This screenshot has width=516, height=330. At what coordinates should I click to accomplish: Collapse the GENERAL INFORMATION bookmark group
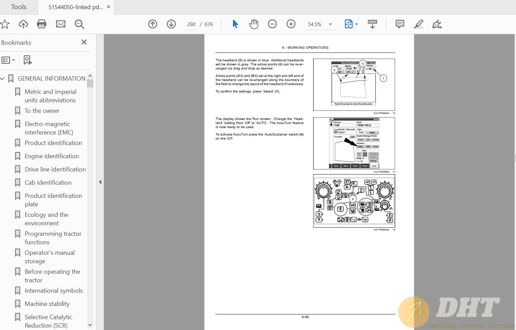[x=3, y=79]
